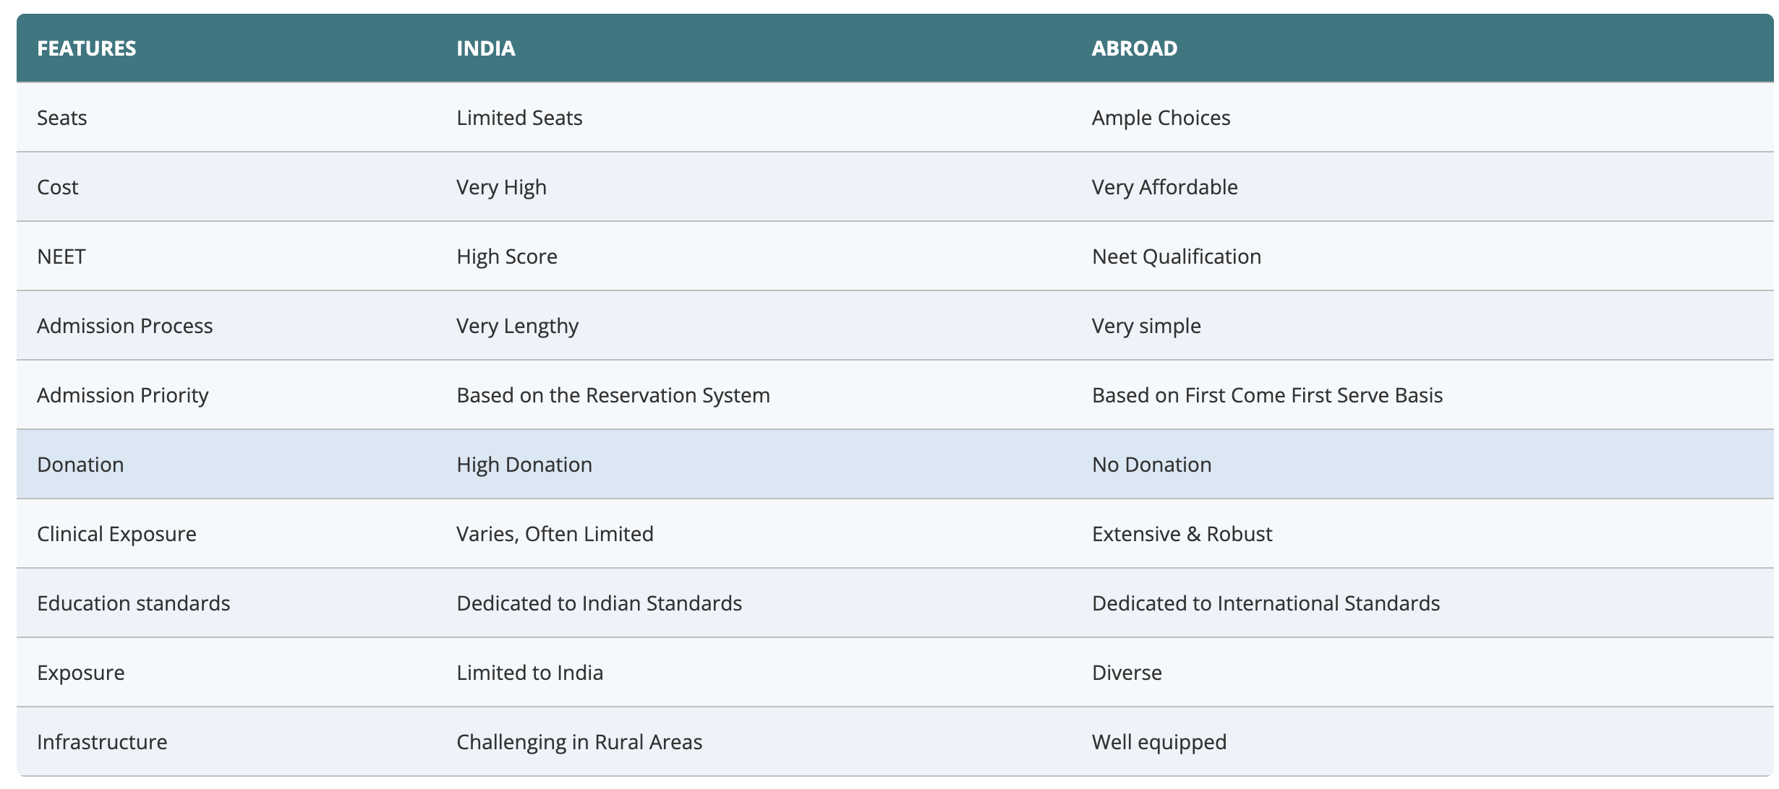This screenshot has height=789, width=1779.
Task: Select the Seats row label
Action: [x=62, y=118]
